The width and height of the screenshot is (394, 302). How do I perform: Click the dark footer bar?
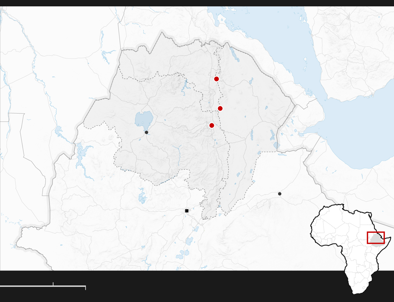197,286
